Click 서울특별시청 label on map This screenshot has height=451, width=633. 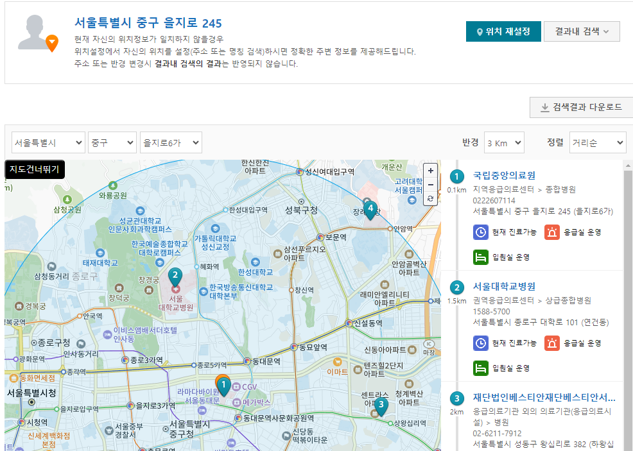(x=31, y=393)
